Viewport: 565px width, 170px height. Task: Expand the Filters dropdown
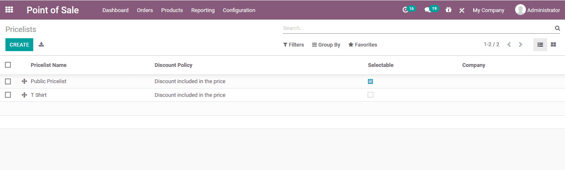(x=294, y=45)
